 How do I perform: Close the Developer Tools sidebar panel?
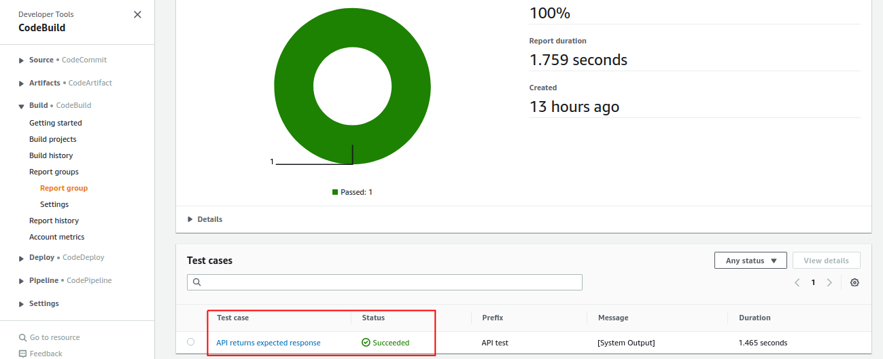pos(137,14)
